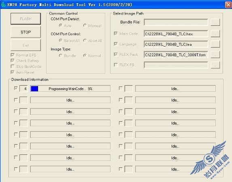Choose Bundle image type radio button

[x=60, y=55]
